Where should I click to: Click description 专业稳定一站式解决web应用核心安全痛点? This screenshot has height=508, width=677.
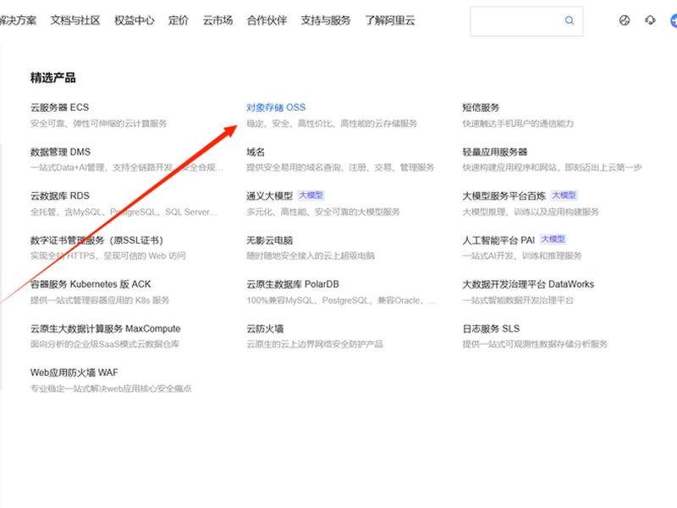point(111,389)
